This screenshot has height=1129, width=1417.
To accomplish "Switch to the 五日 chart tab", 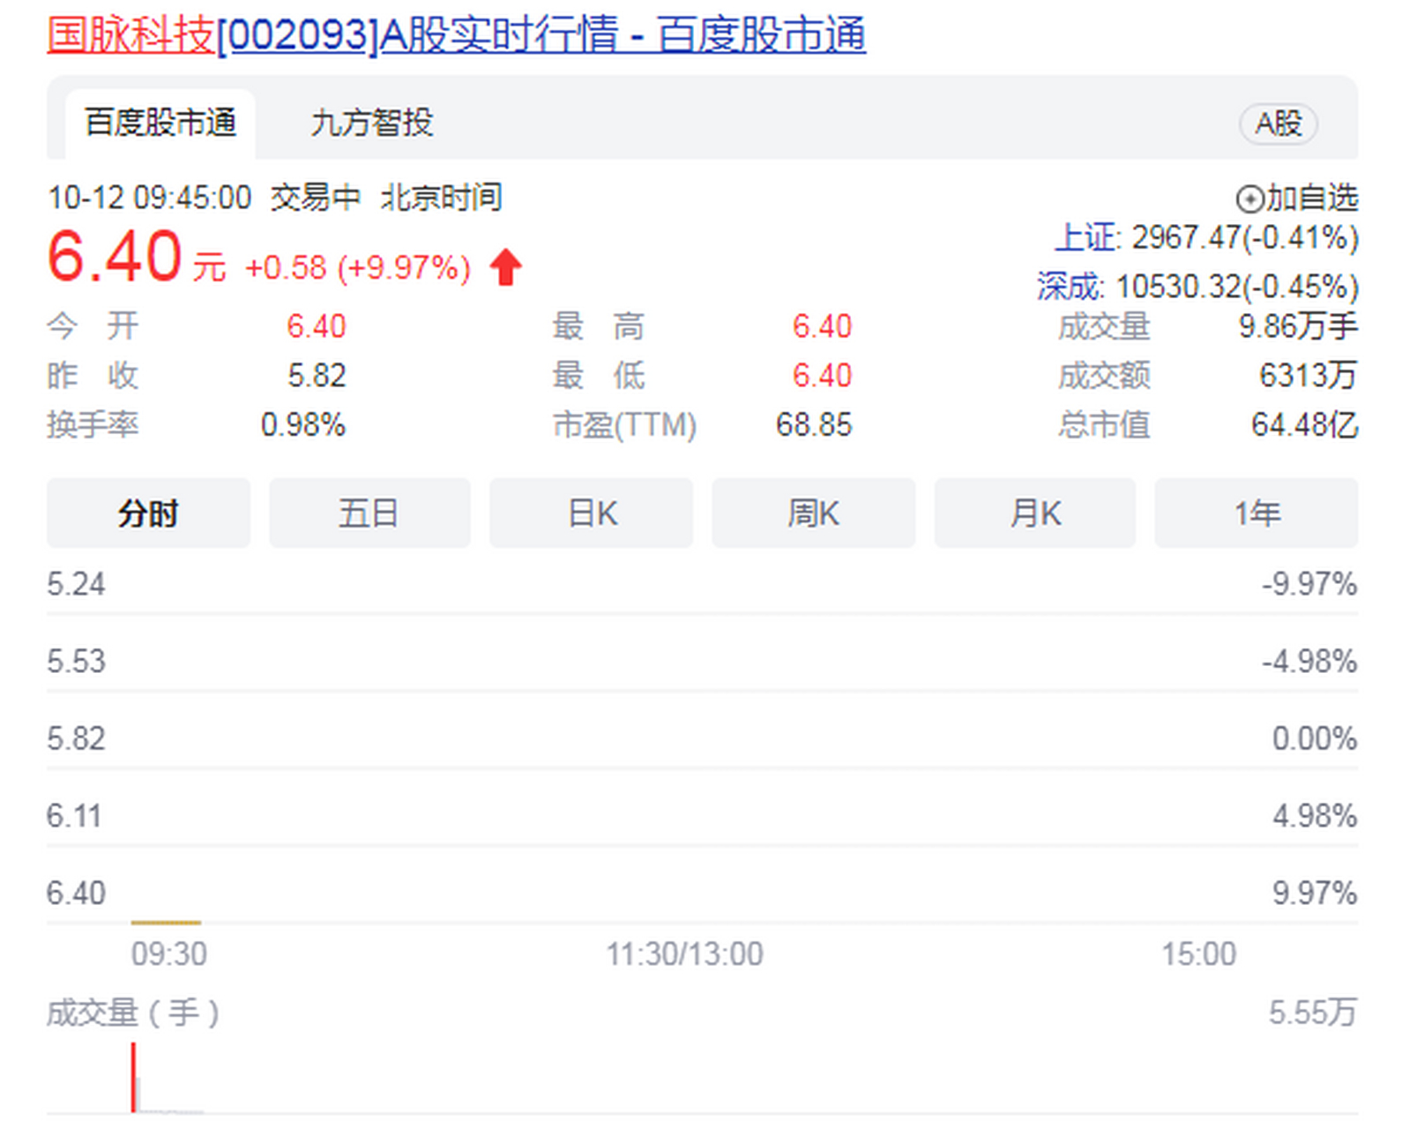I will 369,513.
